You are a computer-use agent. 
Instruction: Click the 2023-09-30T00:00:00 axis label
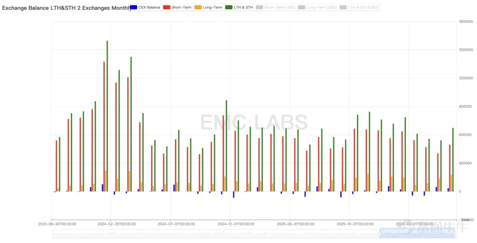(x=57, y=224)
